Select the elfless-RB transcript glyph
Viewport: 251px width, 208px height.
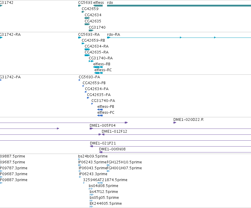click(98, 67)
